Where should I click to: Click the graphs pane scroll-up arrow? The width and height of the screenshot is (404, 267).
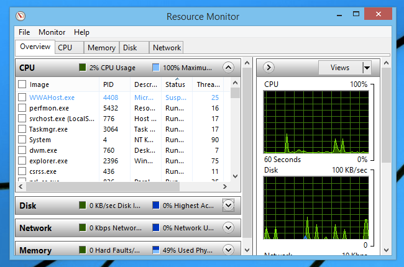(x=386, y=63)
